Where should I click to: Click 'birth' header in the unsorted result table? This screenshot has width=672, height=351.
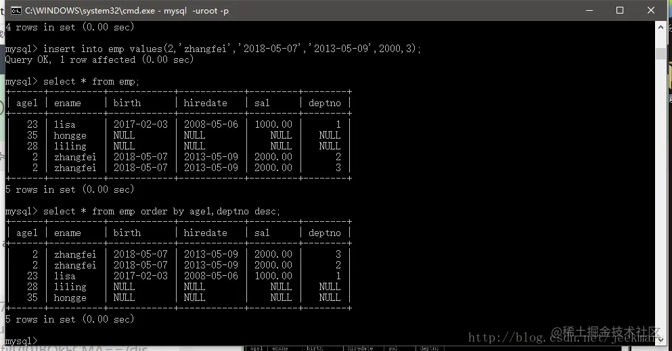(x=127, y=103)
